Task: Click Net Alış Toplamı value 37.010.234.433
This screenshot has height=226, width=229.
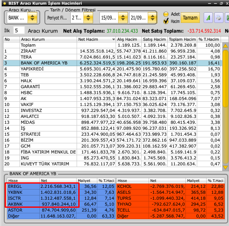Action: click(x=122, y=31)
